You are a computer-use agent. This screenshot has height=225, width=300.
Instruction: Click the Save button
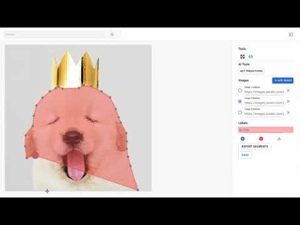pos(245,155)
